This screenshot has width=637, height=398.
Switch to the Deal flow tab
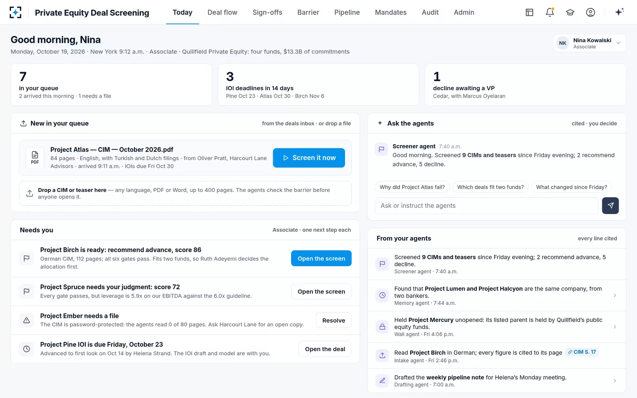click(x=223, y=12)
